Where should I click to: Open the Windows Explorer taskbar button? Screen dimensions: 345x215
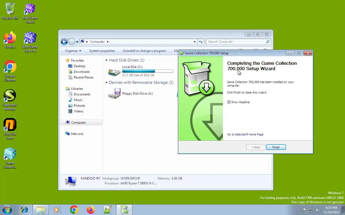click(x=41, y=210)
